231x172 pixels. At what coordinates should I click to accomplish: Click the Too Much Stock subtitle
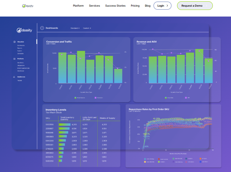[x=54, y=112]
